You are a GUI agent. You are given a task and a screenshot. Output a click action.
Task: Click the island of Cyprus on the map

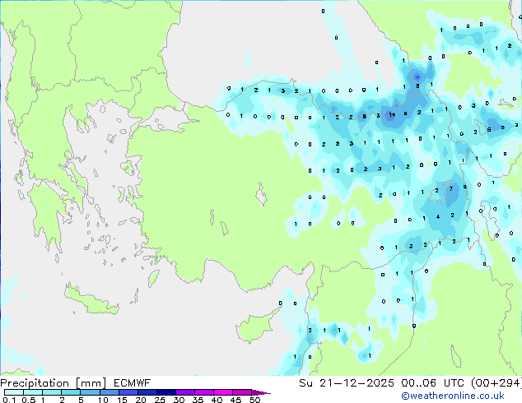coord(256,327)
